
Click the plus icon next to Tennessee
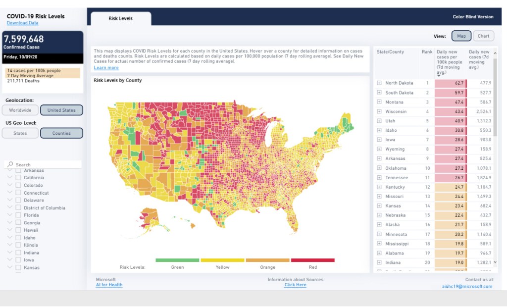pos(379,177)
